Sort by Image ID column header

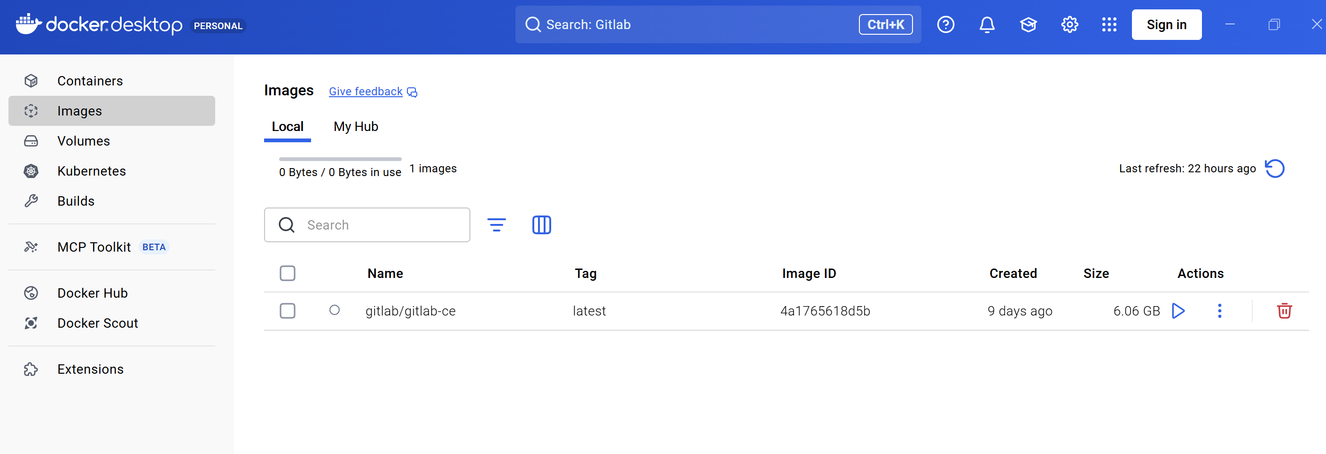click(809, 274)
